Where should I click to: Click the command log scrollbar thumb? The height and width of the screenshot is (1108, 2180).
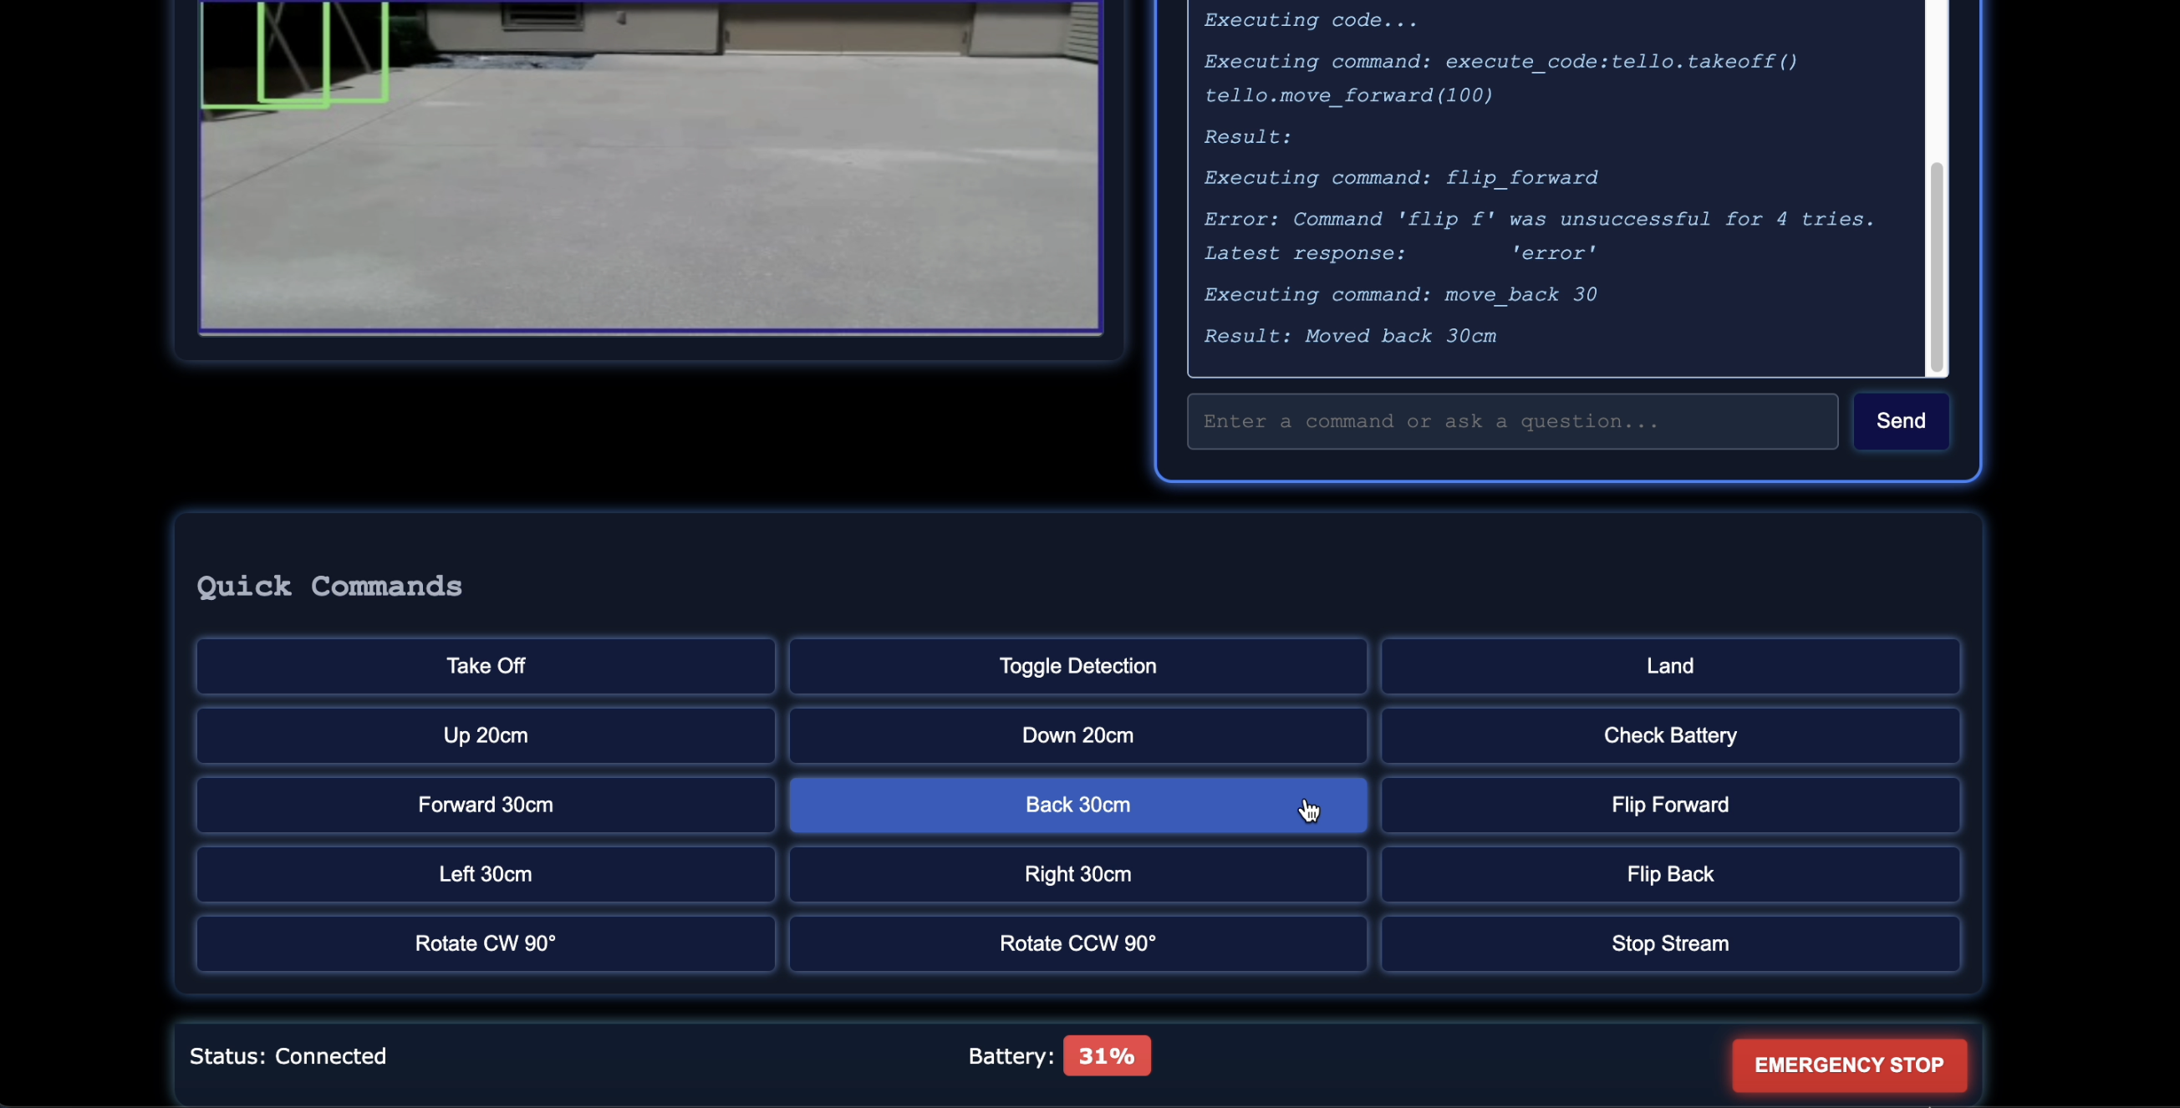(1935, 267)
